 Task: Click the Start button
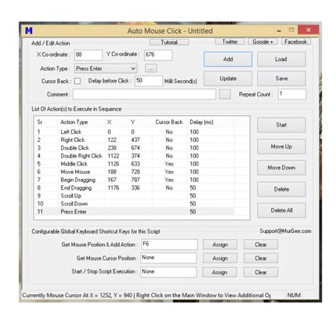point(281,125)
